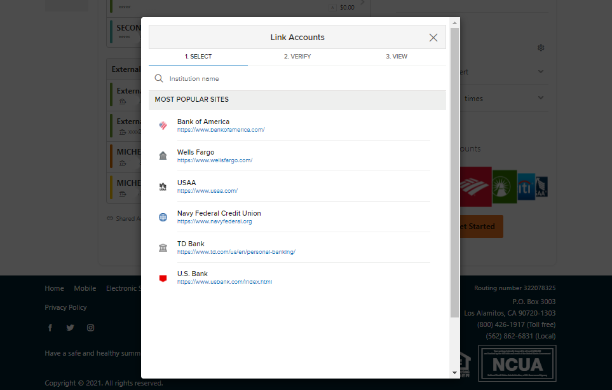
Task: Click the blue Citi logo tile
Action: [x=526, y=187]
